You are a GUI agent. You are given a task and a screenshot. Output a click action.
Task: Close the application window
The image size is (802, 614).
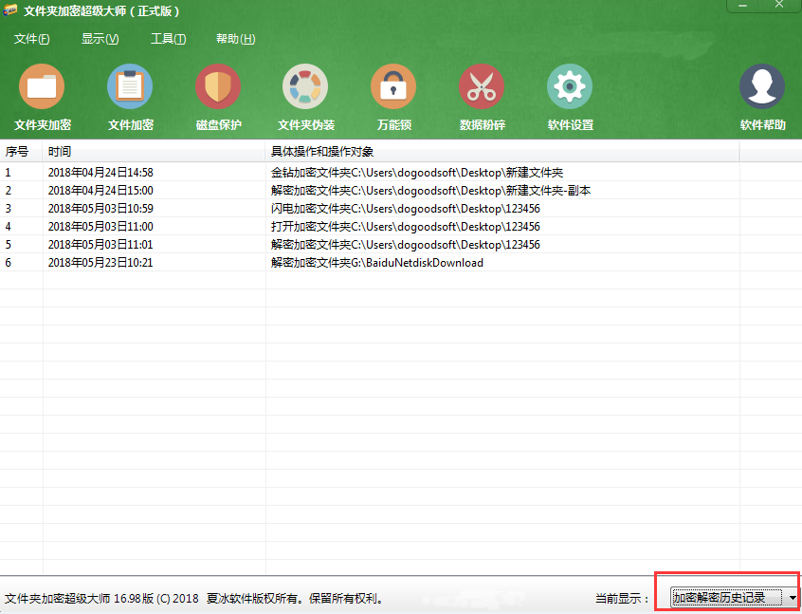(x=779, y=6)
